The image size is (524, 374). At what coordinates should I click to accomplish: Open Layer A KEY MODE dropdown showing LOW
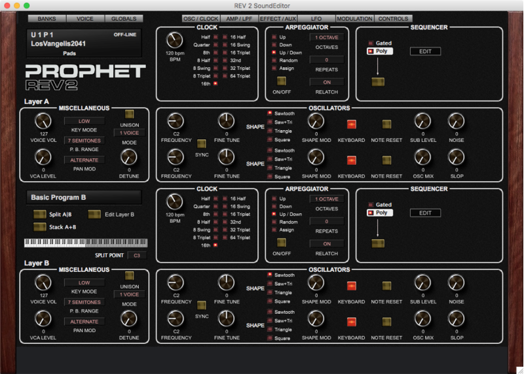(84, 121)
